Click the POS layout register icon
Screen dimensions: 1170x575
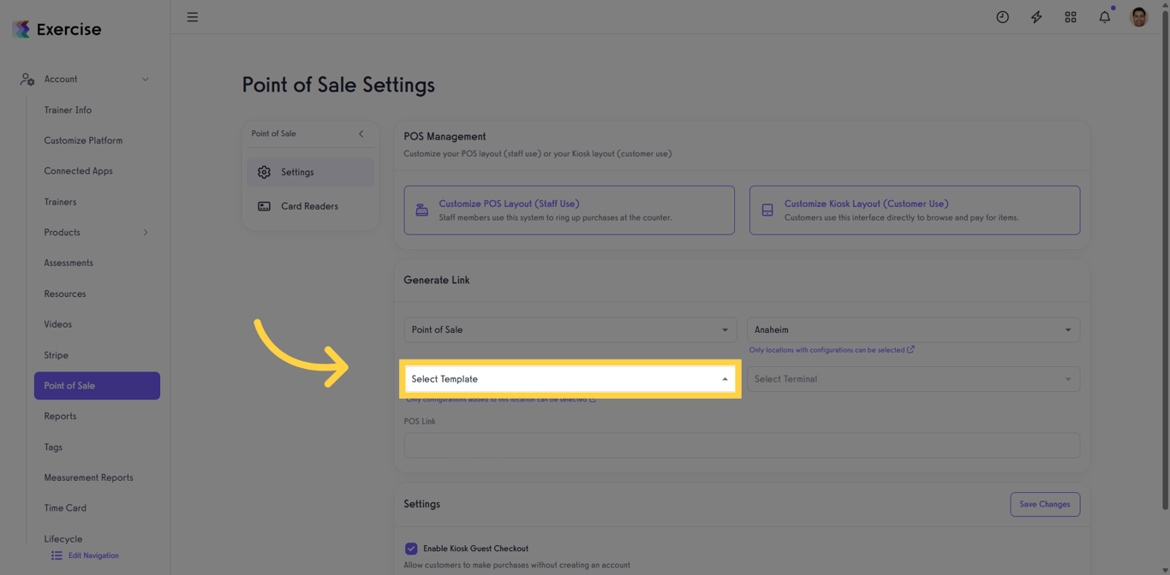click(422, 208)
